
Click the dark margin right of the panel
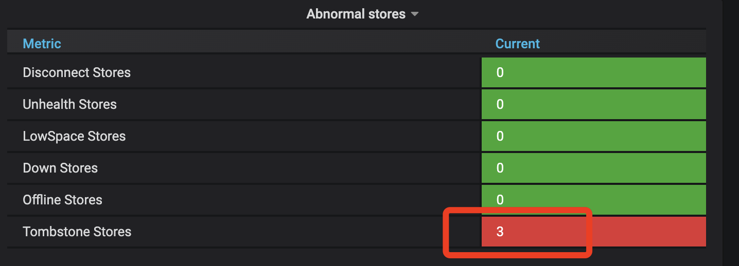730,134
